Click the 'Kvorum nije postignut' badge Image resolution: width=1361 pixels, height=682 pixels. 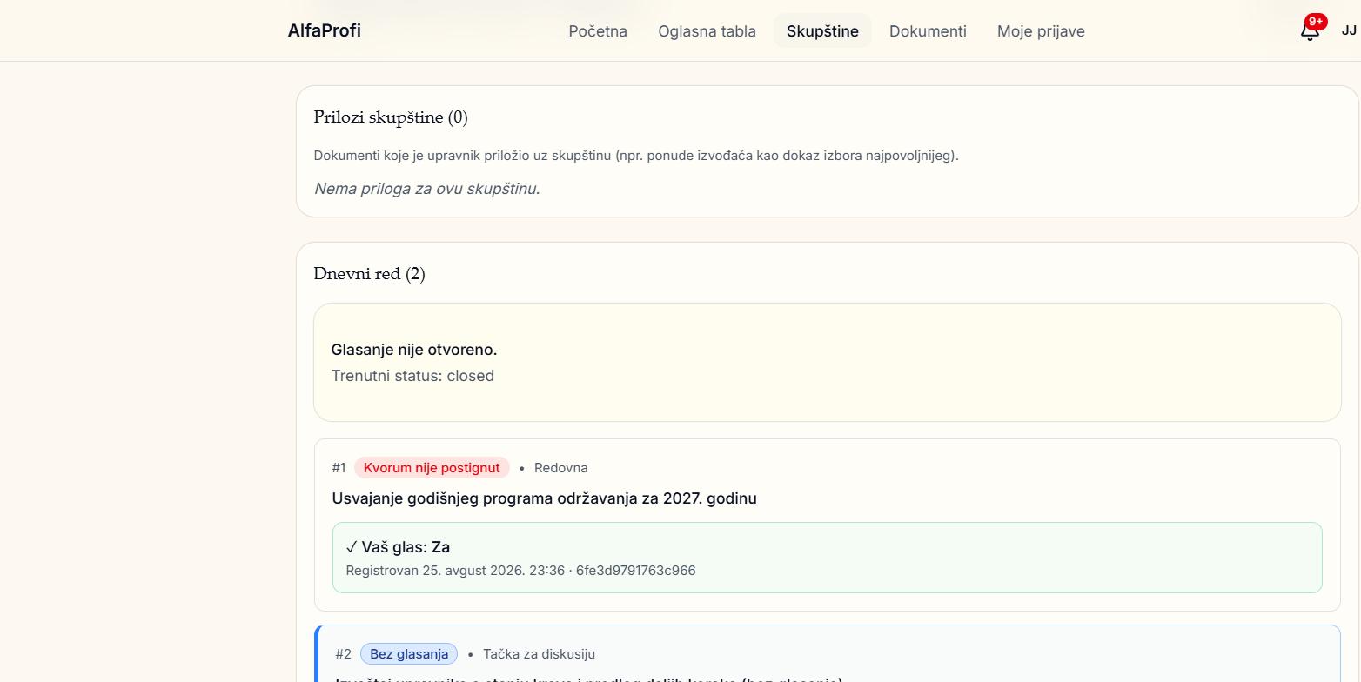point(432,468)
